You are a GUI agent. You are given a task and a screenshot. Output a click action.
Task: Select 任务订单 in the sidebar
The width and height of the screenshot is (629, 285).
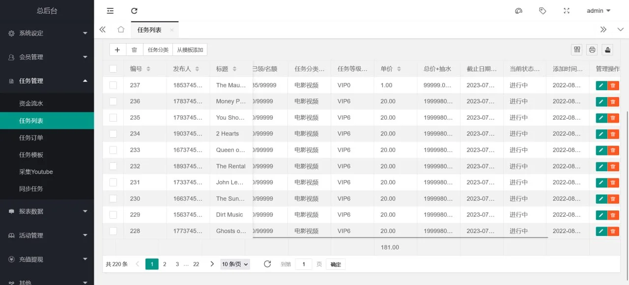[31, 138]
